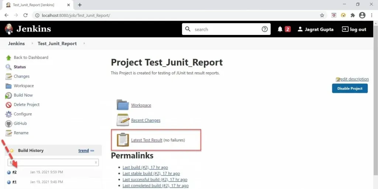Select Build Now in sidebar

23,95
